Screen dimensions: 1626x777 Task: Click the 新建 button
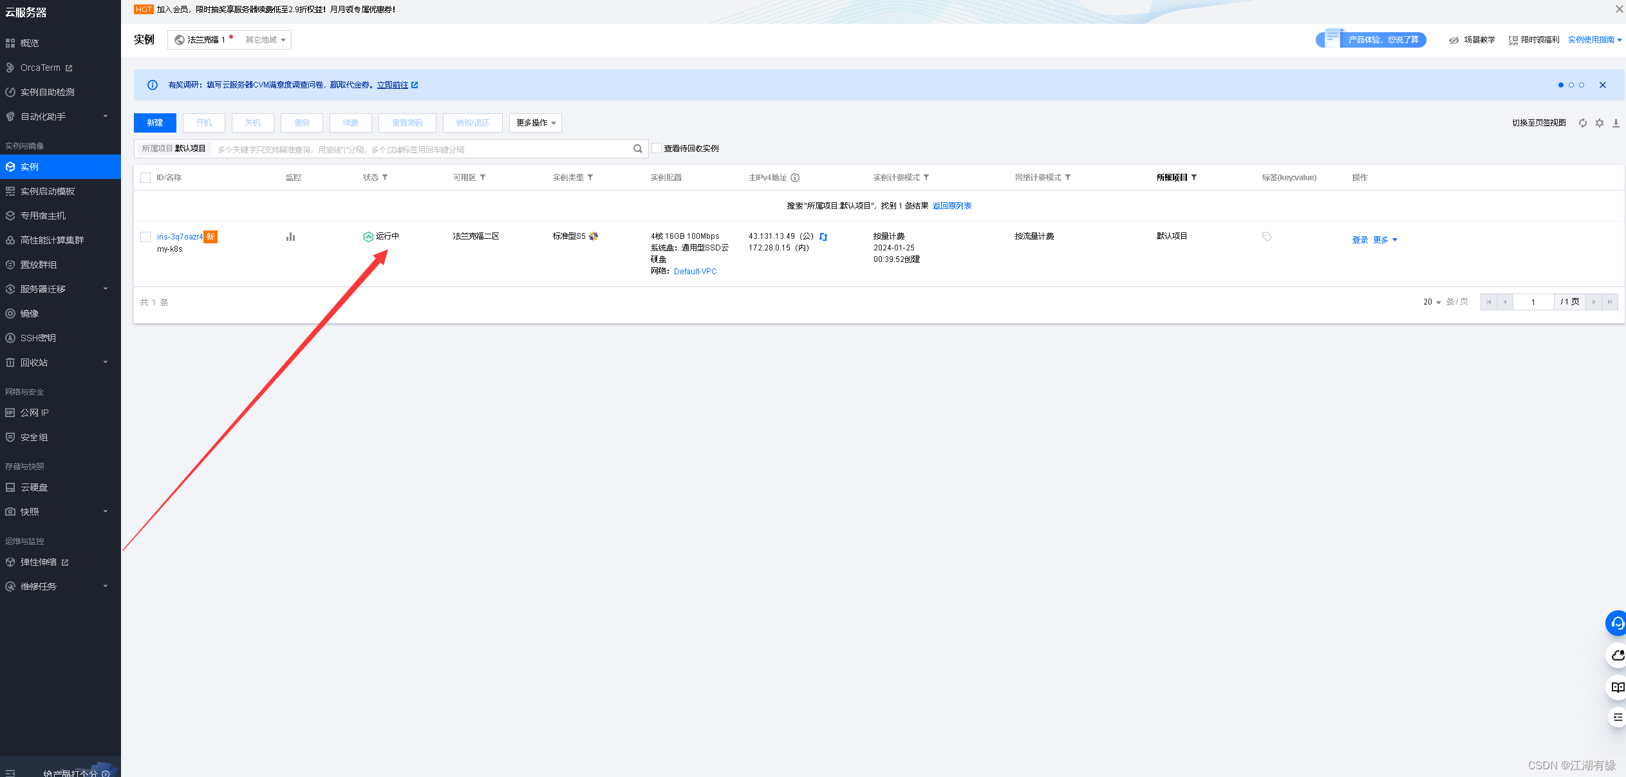pos(154,123)
